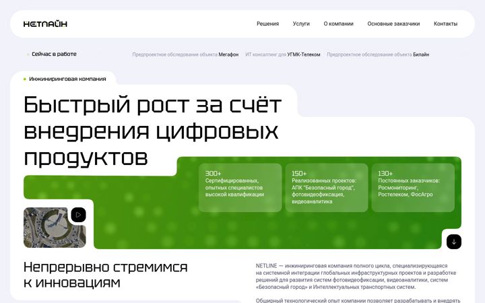
Task: Select the 300+ specialists card
Action: point(240,188)
